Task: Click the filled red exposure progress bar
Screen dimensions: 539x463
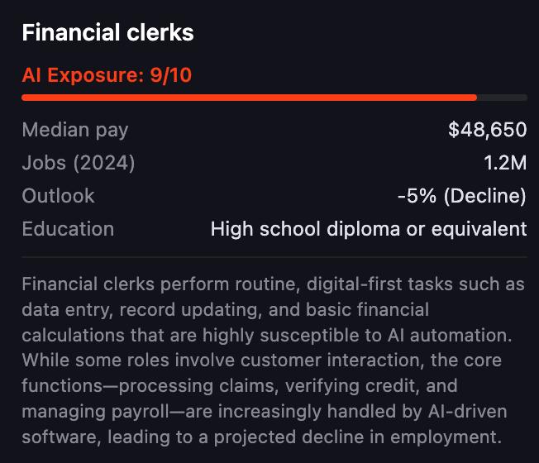Action: [x=248, y=98]
